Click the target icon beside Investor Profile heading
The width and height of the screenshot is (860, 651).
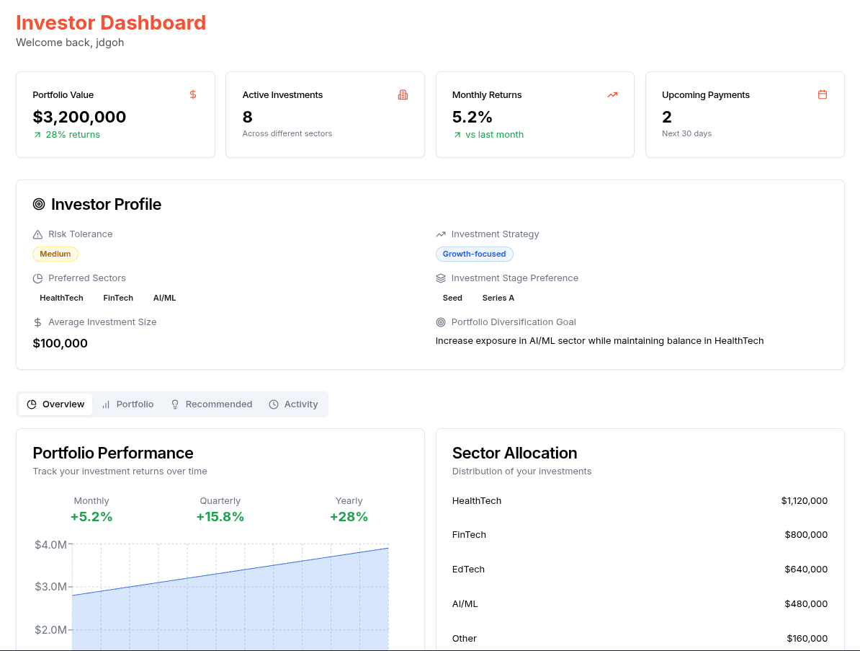tap(39, 204)
